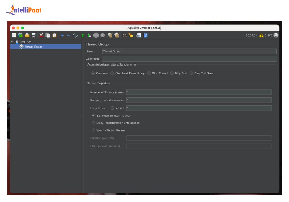The width and height of the screenshot is (289, 202).
Task: Click the 0/5 active threads counter
Action: coord(270,35)
